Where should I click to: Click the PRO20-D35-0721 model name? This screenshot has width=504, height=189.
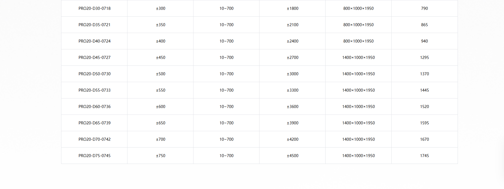[94, 25]
